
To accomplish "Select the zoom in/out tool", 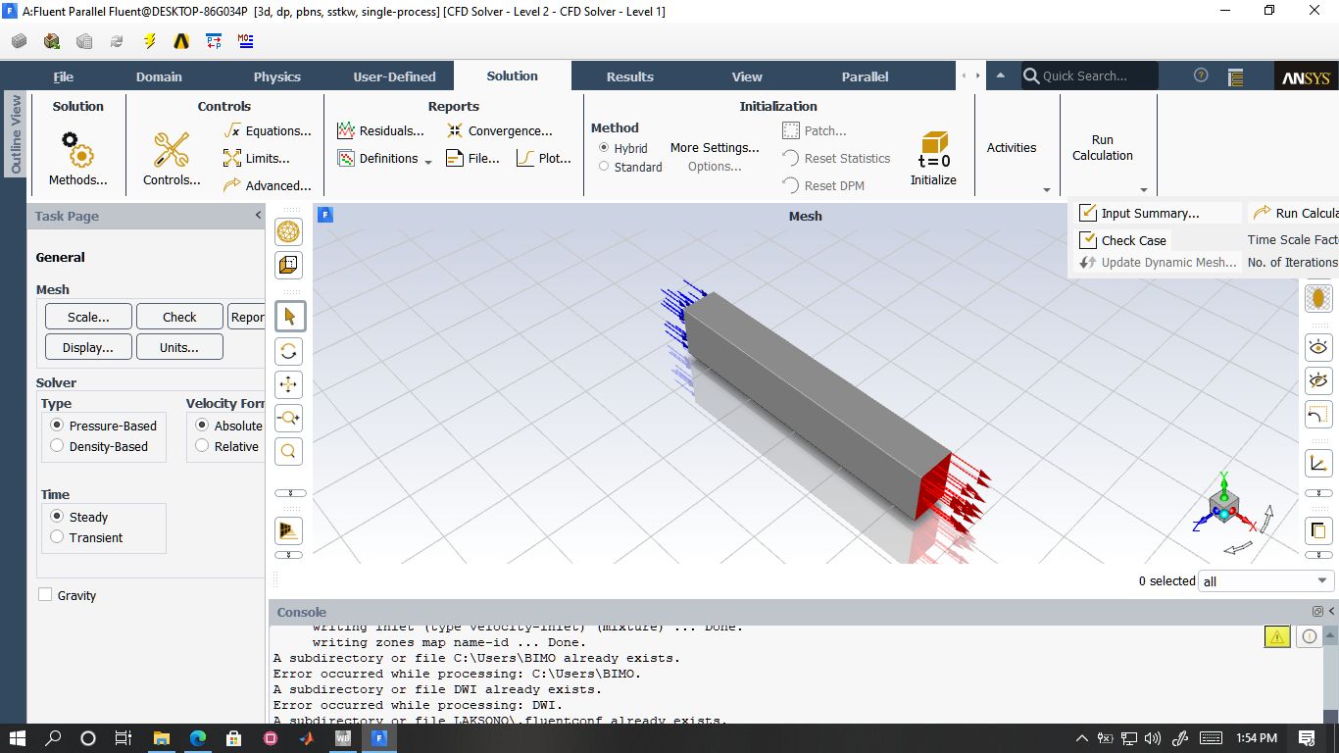I will point(288,418).
